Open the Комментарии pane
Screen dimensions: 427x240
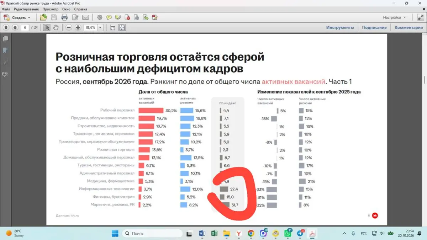tap(409, 27)
